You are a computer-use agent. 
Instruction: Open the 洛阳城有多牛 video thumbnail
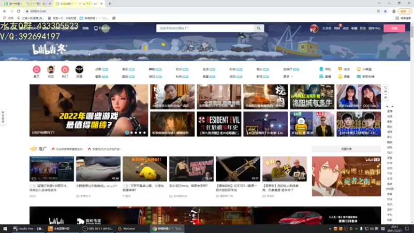click(312, 97)
